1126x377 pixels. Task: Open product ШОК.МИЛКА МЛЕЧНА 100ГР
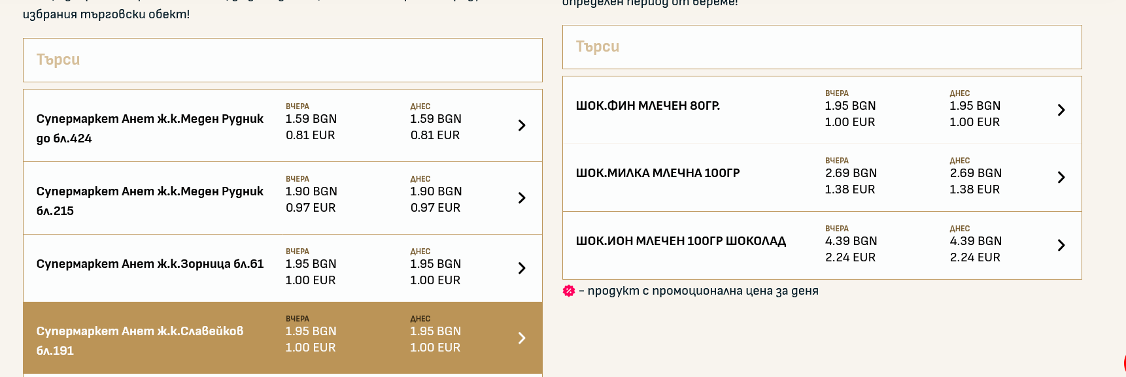657,173
